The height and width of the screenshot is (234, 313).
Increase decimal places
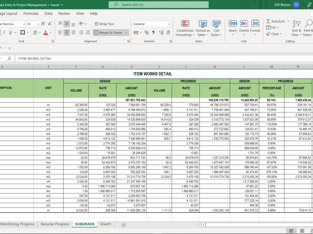coord(161,32)
